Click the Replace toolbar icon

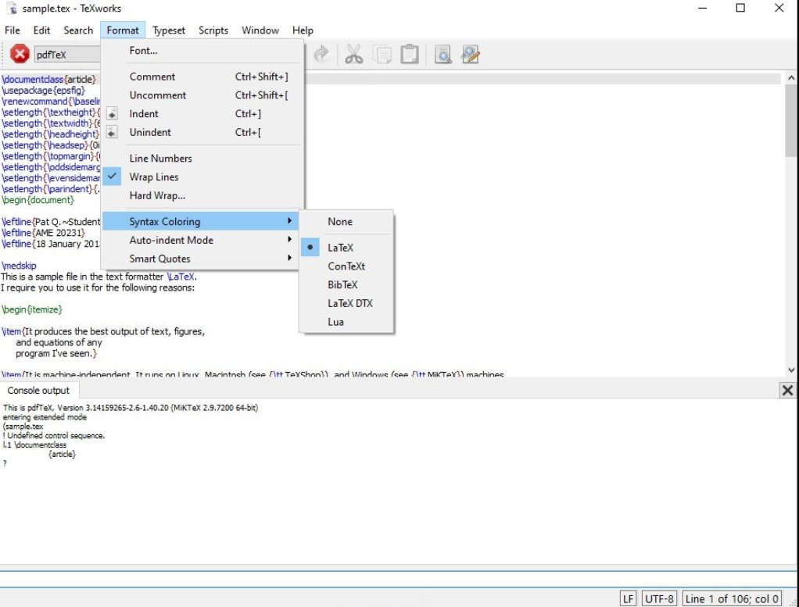click(x=470, y=55)
